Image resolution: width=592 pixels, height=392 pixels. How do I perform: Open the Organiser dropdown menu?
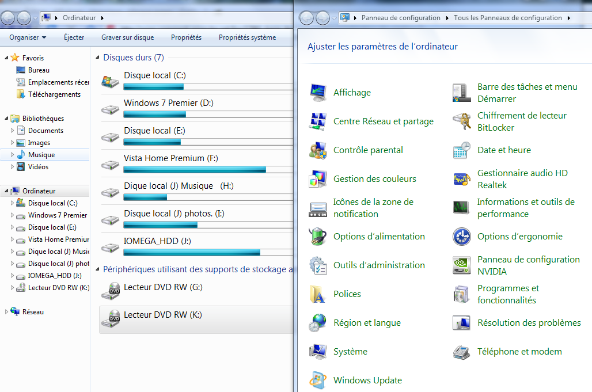pyautogui.click(x=28, y=37)
